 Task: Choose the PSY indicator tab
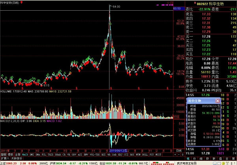pyautogui.click(x=152, y=155)
